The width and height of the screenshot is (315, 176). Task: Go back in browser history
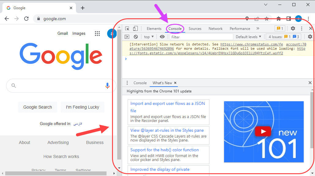[7, 19]
